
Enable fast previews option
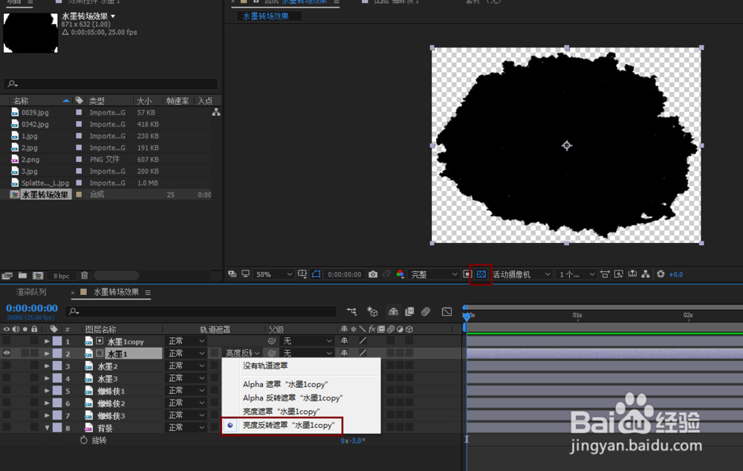click(x=618, y=274)
